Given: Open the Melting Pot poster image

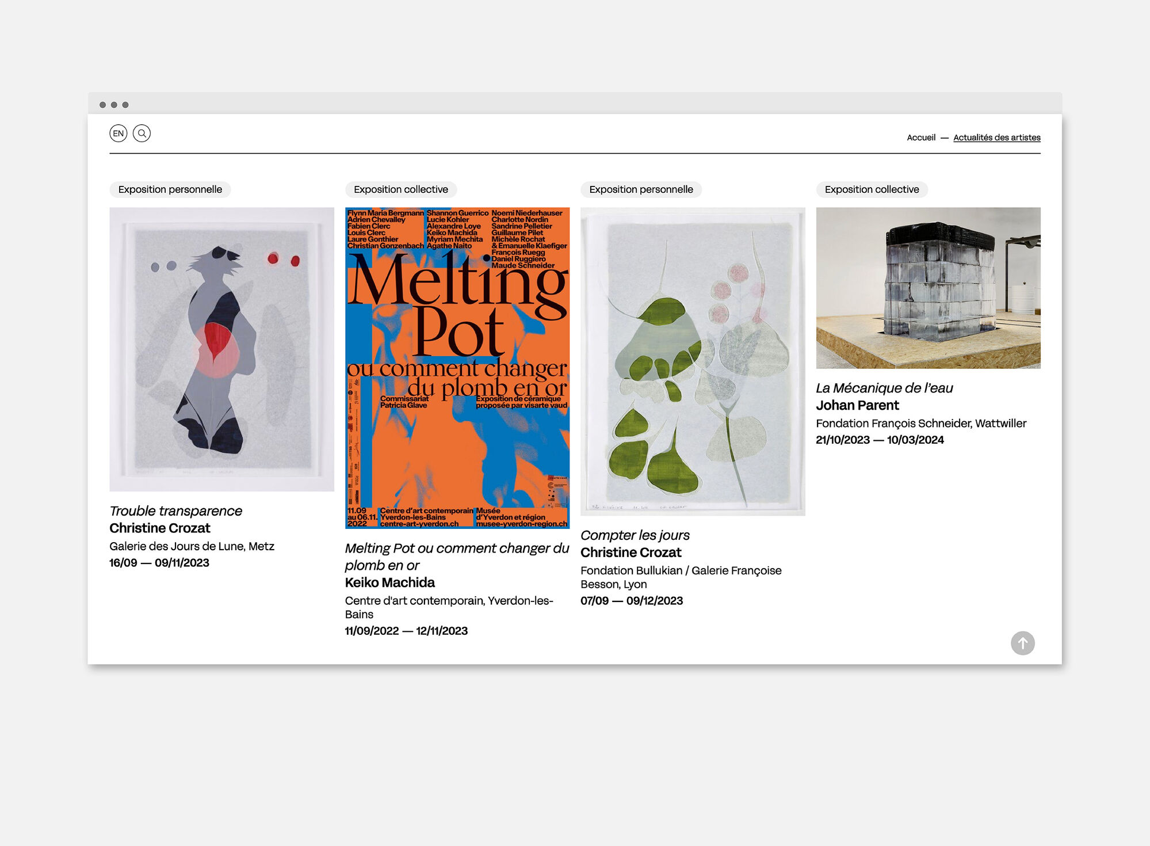Looking at the screenshot, I should pos(457,368).
